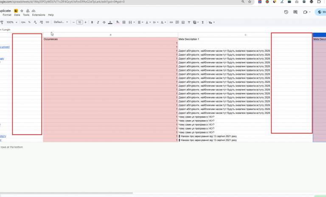
Task: Click the Occurrences header cell
Action: [x=110, y=39]
